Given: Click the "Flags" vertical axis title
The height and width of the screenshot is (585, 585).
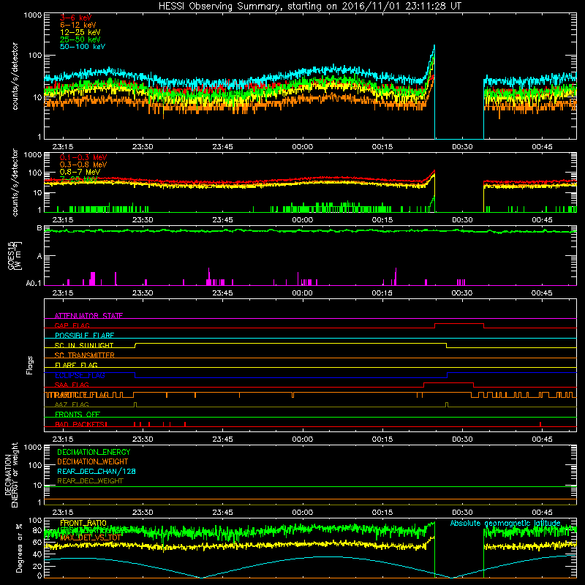Looking at the screenshot, I should (29, 365).
